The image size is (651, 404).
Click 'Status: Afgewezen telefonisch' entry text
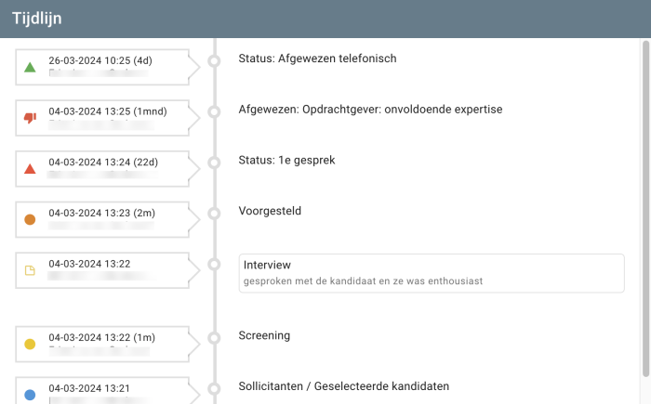317,59
